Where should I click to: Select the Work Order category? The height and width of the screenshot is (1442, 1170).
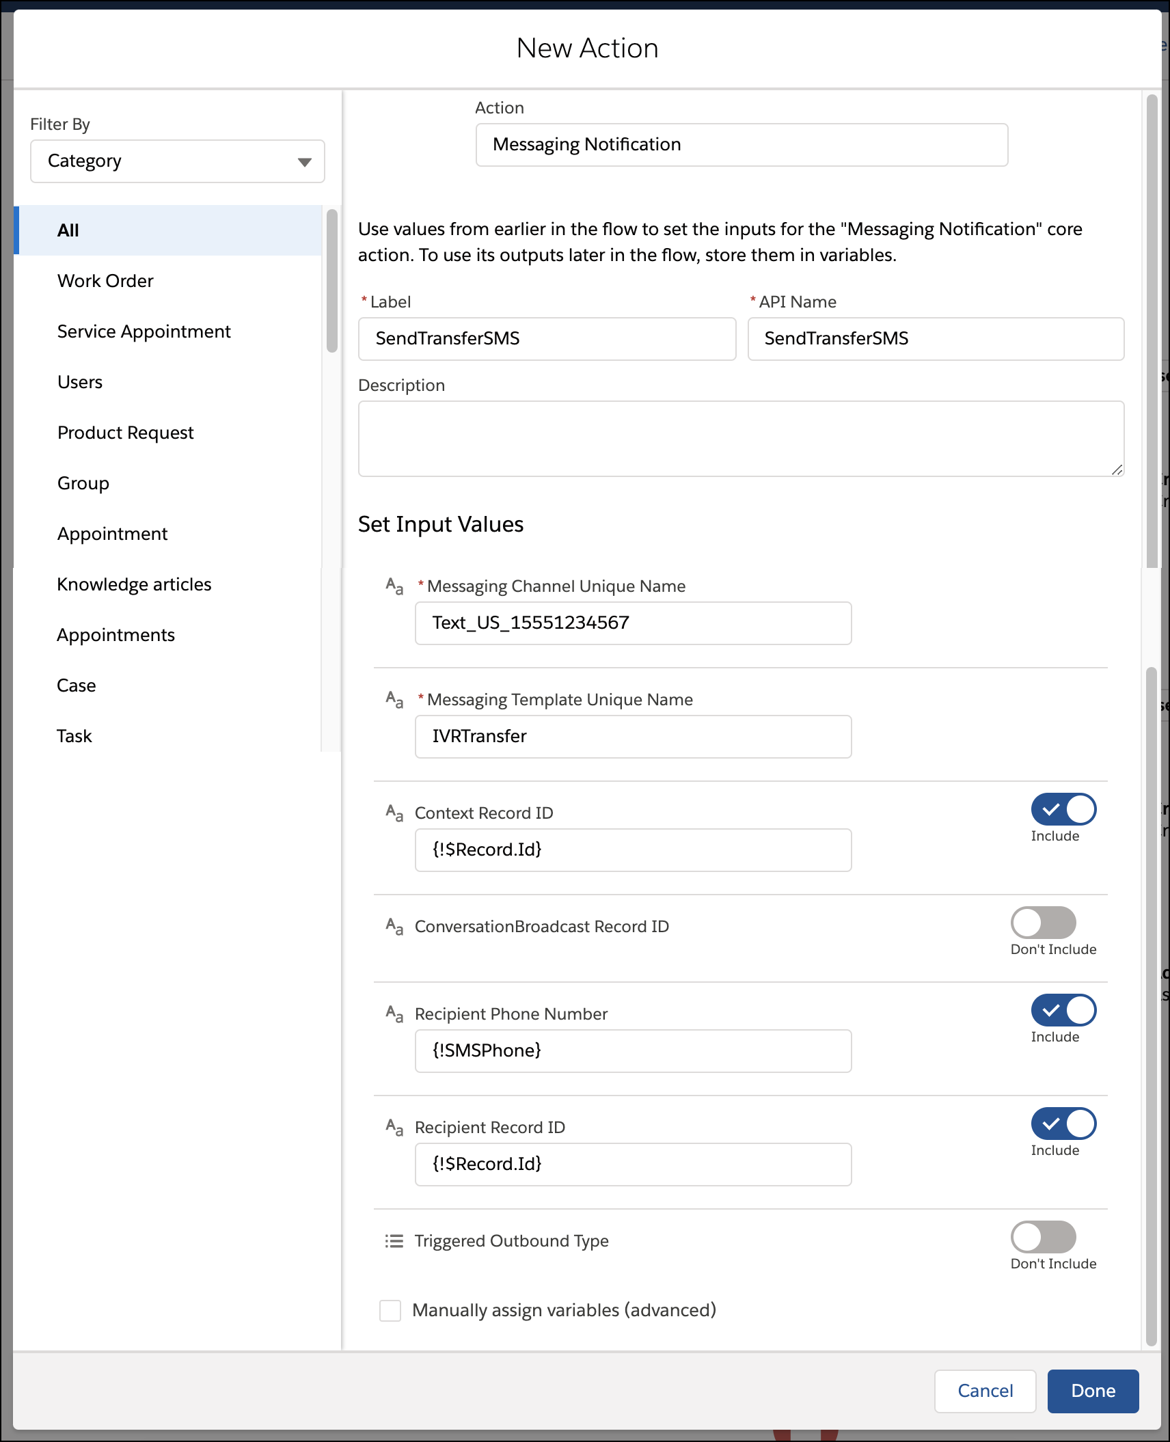click(x=105, y=281)
